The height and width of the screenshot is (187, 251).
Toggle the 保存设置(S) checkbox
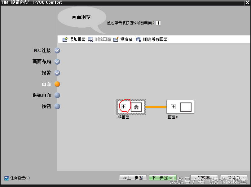7,178
